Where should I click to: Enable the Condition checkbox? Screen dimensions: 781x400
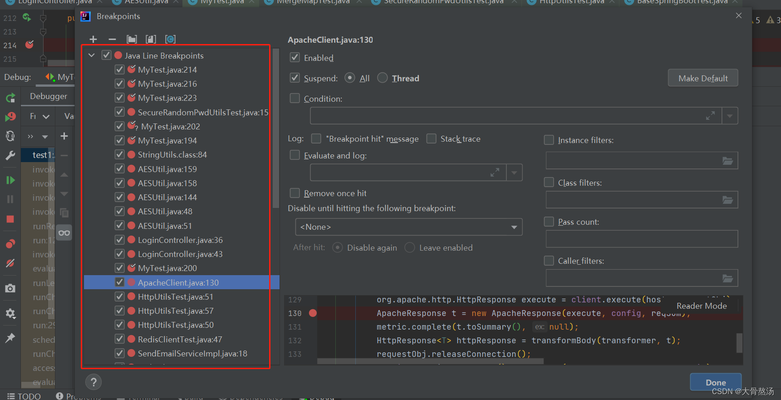coord(295,98)
